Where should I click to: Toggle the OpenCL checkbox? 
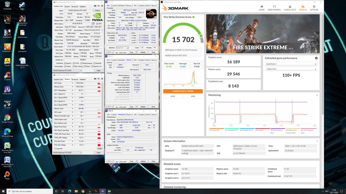65,63
